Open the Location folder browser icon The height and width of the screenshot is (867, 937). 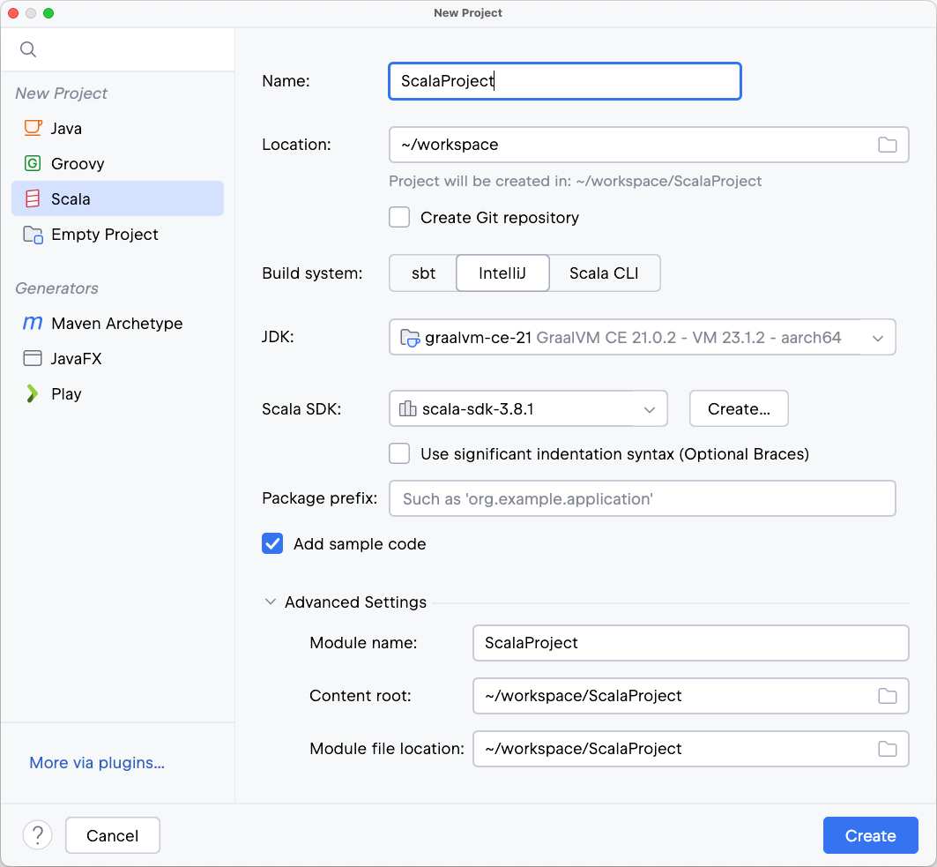pos(888,145)
